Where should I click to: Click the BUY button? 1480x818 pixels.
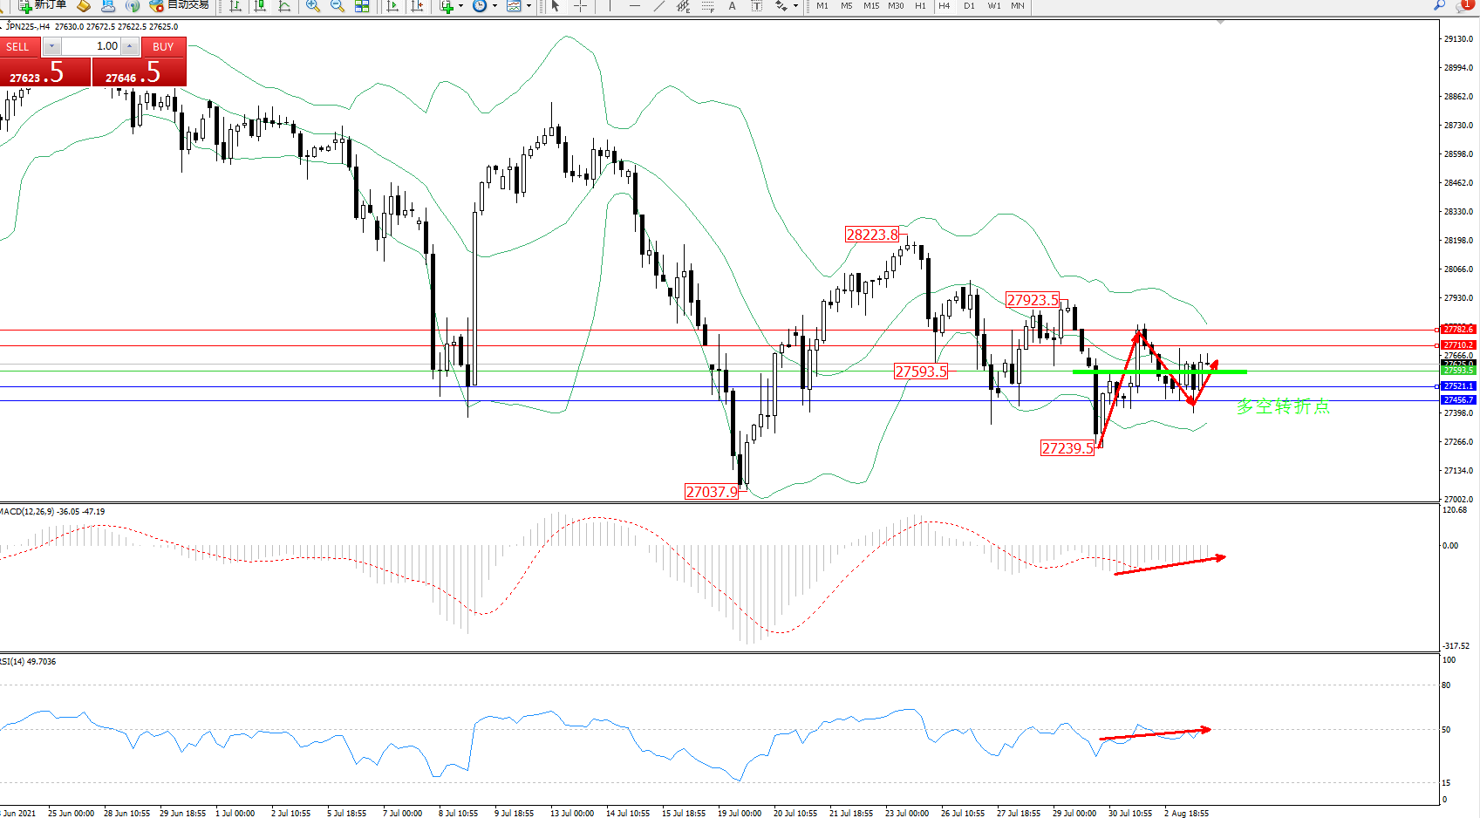pos(163,47)
